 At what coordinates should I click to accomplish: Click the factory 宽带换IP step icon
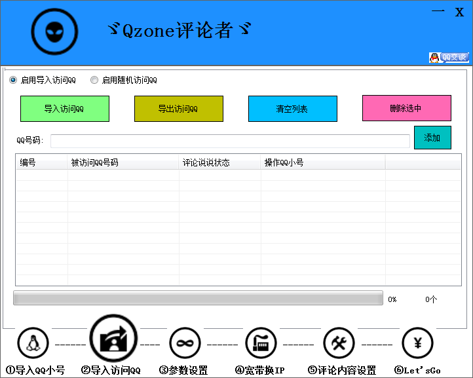(261, 343)
